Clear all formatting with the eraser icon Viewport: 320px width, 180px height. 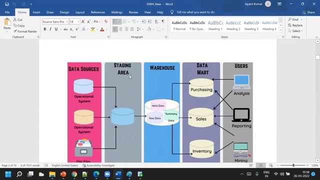[105, 21]
